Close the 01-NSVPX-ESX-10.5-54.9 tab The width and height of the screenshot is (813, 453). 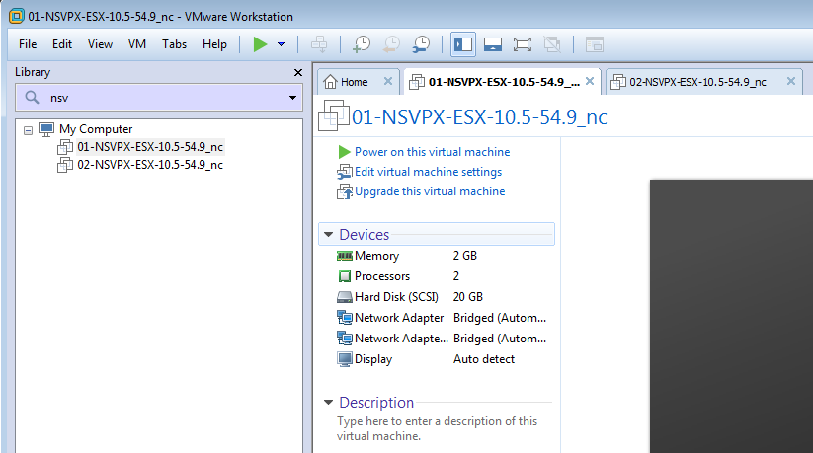(590, 81)
